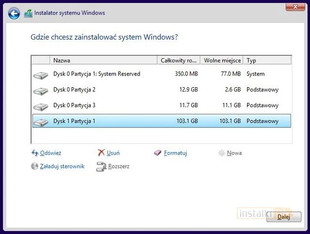Click the 11.1 GB free space value
Viewport: 310px width, 234px height.
click(232, 105)
